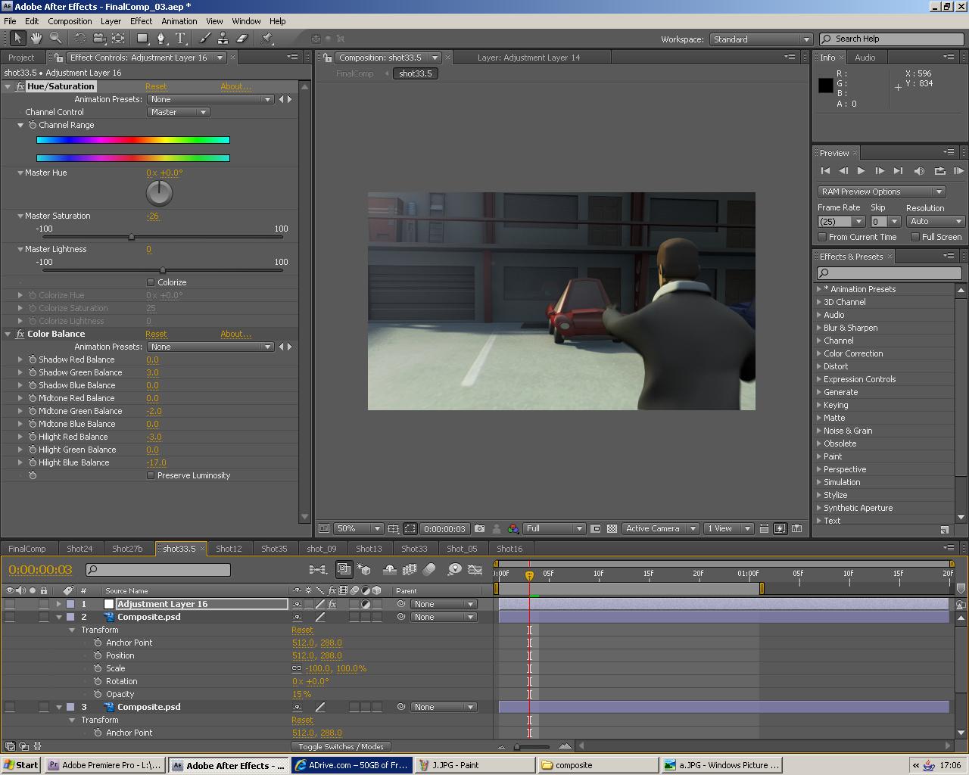The height and width of the screenshot is (775, 969).
Task: Toggle Hue/Saturation effect fx switch
Action: (x=20, y=86)
